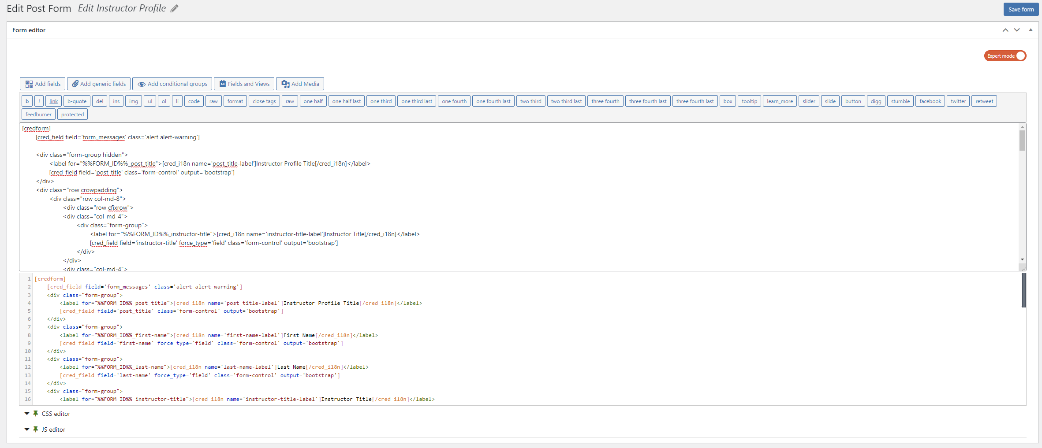The width and height of the screenshot is (1042, 448).
Task: Insert two third last shortcode
Action: coord(567,101)
